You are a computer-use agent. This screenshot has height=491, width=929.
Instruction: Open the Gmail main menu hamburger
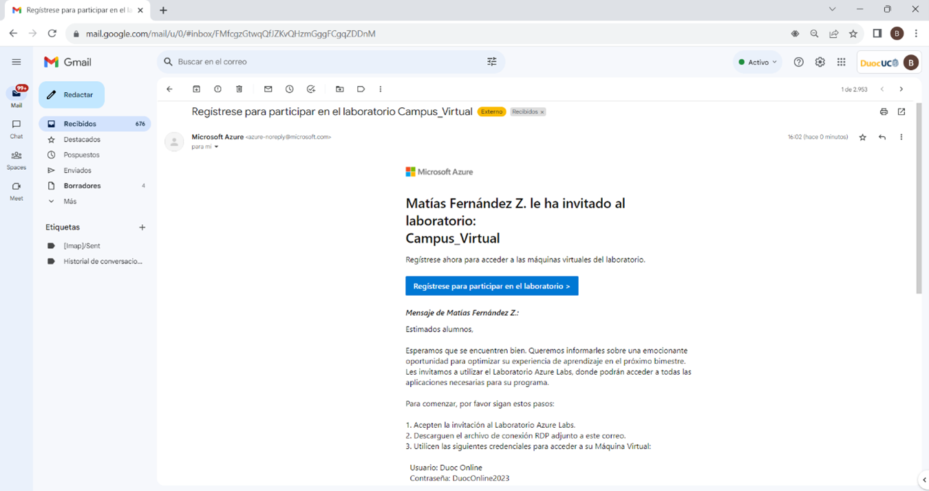pos(17,62)
